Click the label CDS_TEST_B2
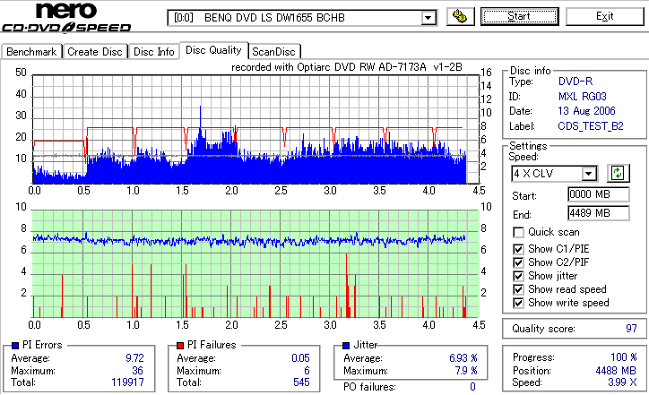Screen dimensions: 649x395 (591, 126)
